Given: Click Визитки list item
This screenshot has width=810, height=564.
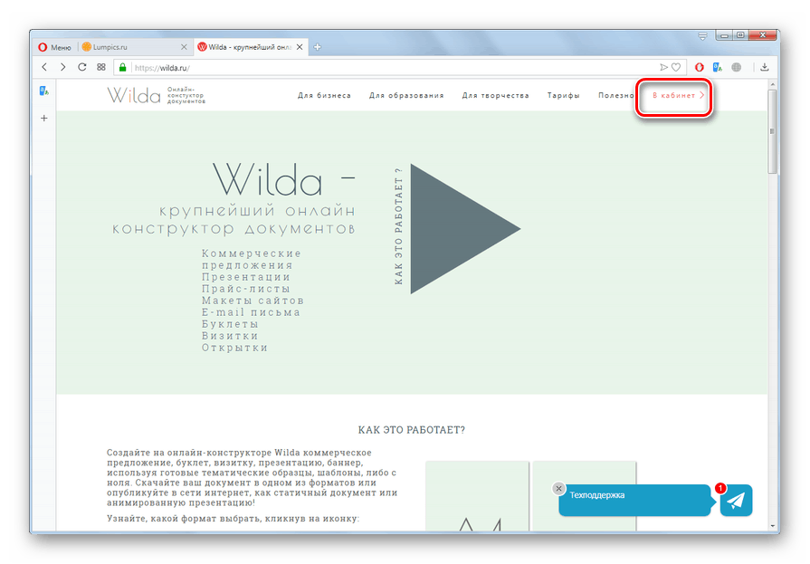Looking at the screenshot, I should 230,336.
